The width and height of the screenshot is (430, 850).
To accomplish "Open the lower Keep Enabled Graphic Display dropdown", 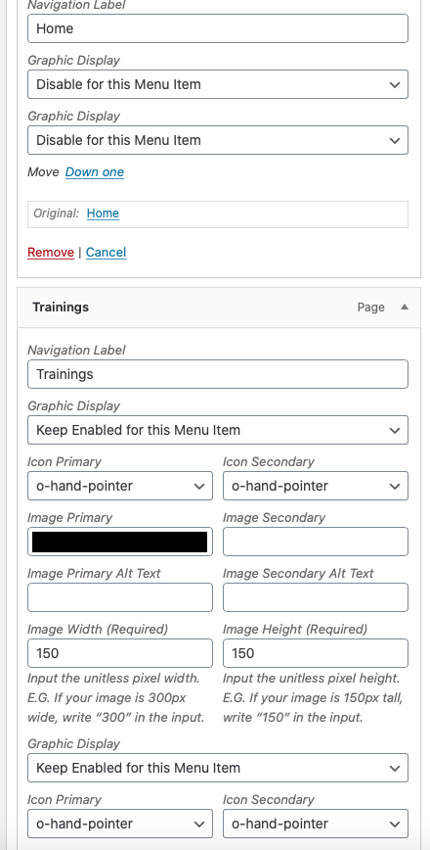I will (x=218, y=768).
